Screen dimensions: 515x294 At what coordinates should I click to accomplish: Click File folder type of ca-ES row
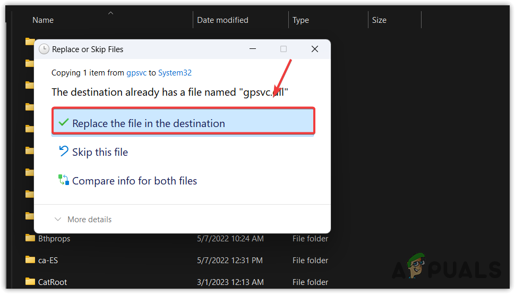pyautogui.click(x=310, y=261)
